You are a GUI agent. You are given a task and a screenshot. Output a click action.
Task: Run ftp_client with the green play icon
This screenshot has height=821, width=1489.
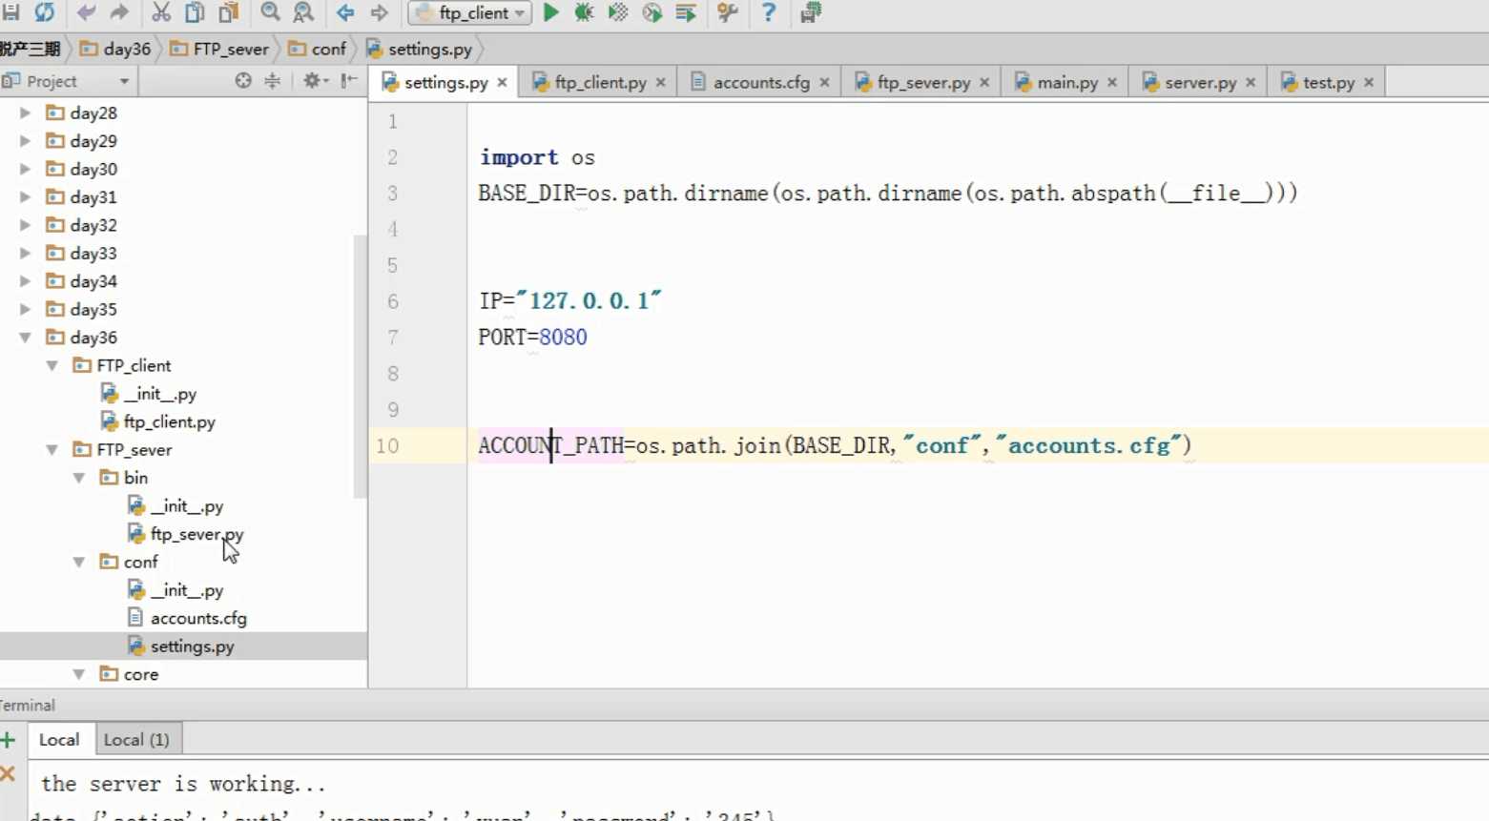(x=551, y=12)
